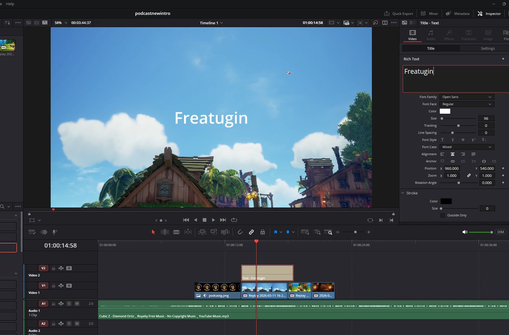Select the arrow Selection mode tool
509x335 pixels.
pyautogui.click(x=154, y=232)
